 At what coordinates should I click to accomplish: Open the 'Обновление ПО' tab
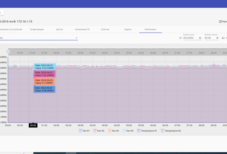tap(82, 30)
